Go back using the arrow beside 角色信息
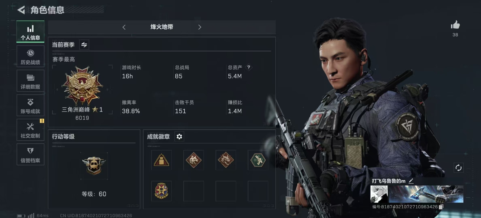 21,10
